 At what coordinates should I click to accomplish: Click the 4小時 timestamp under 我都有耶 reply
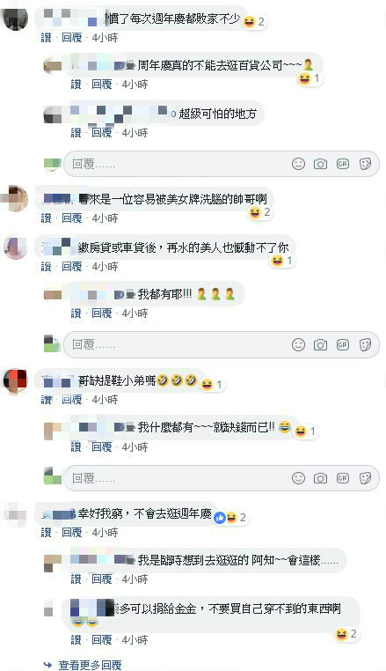[135, 313]
